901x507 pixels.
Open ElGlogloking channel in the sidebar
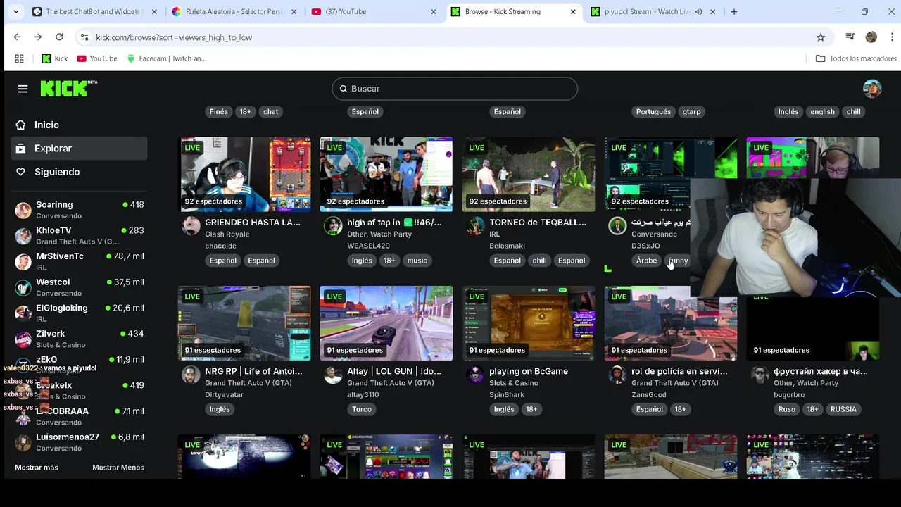click(80, 313)
